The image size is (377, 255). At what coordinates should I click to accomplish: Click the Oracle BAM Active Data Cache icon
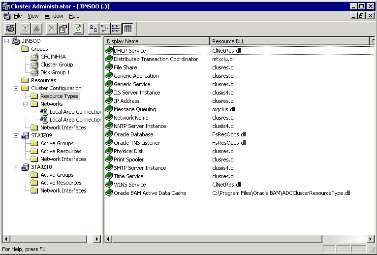pos(109,193)
